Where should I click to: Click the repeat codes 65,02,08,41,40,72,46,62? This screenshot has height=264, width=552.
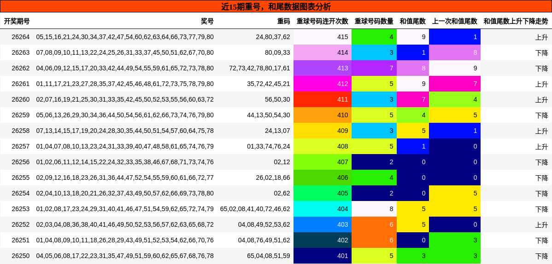[255, 209]
